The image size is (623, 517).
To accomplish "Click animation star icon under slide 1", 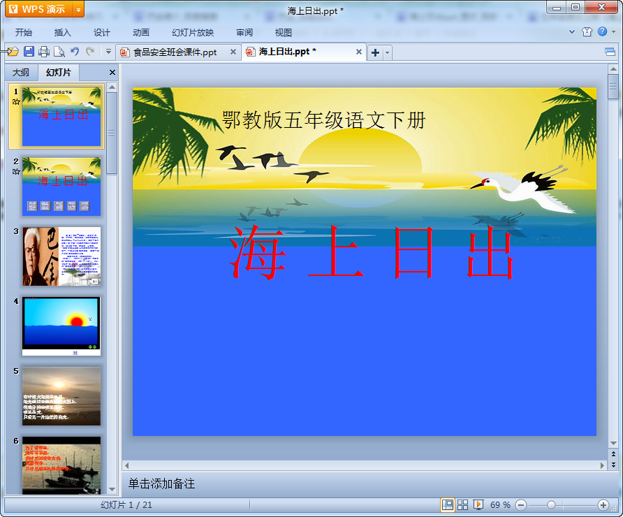I will coord(16,102).
